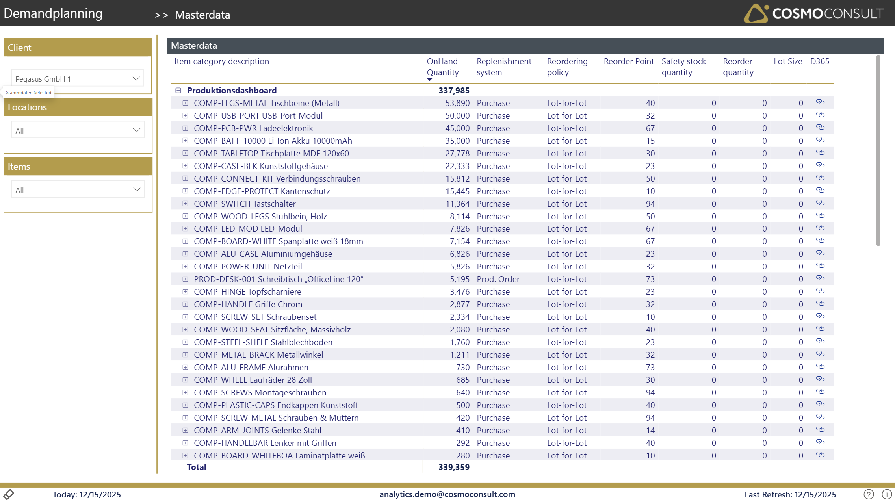Open the help question mark icon
895x503 pixels.
[x=869, y=494]
